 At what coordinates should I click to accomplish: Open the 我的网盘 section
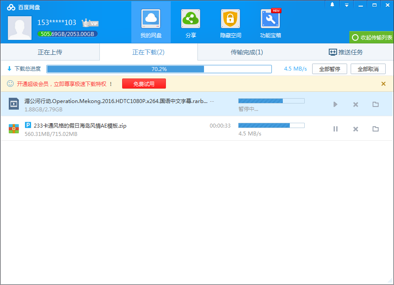(x=151, y=23)
